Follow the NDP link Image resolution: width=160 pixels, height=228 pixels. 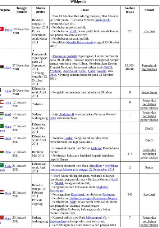[73, 202]
